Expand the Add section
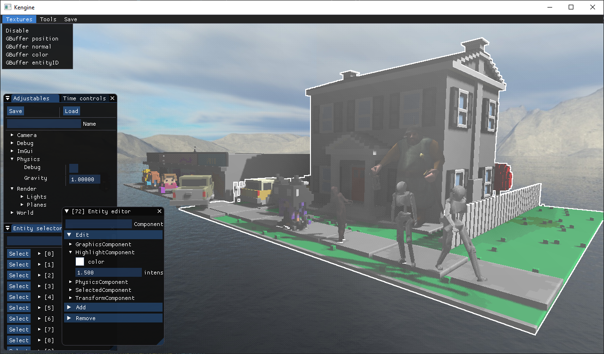This screenshot has height=354, width=604. click(x=113, y=307)
